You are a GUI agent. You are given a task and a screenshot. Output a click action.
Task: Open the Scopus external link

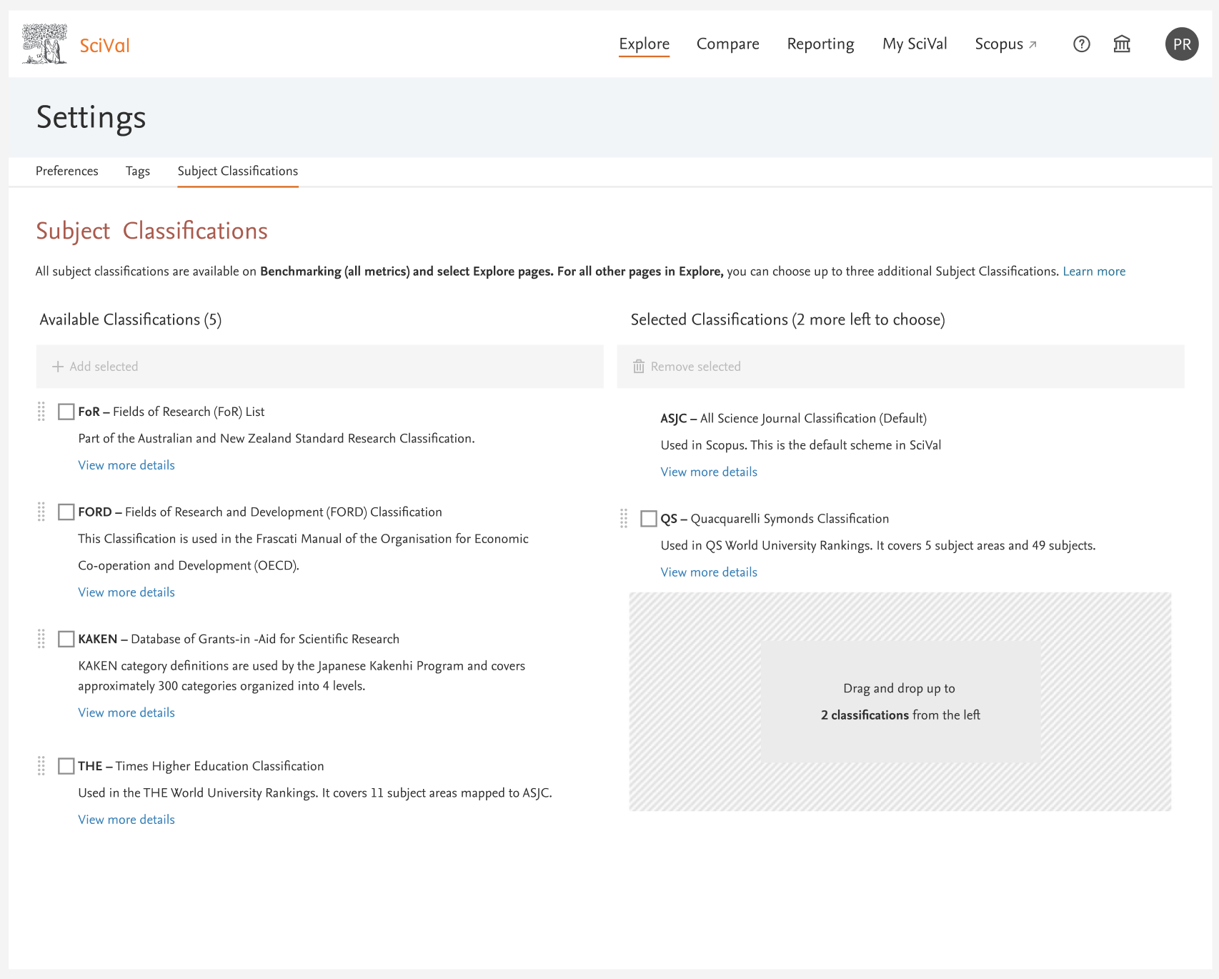point(1005,44)
